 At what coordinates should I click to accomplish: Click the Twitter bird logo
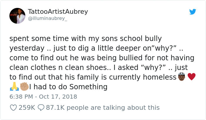pos(192,12)
